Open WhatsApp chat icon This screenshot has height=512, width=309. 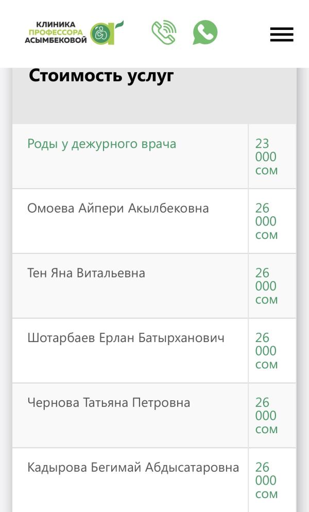(x=205, y=32)
